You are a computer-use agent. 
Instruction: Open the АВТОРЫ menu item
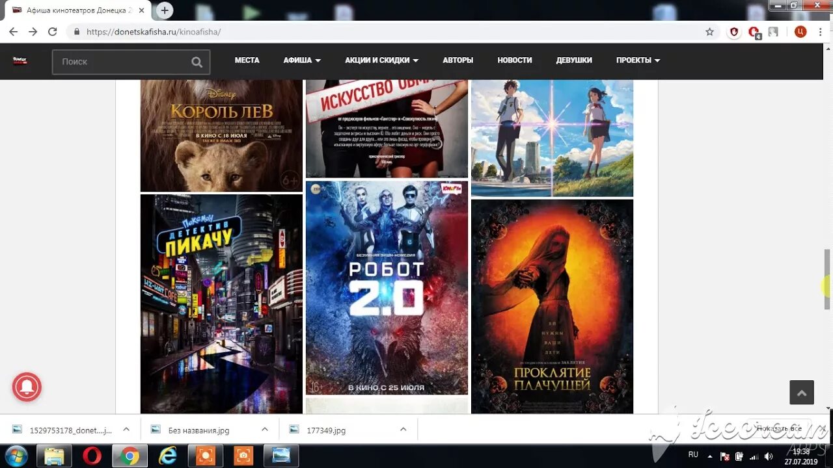[x=458, y=60]
